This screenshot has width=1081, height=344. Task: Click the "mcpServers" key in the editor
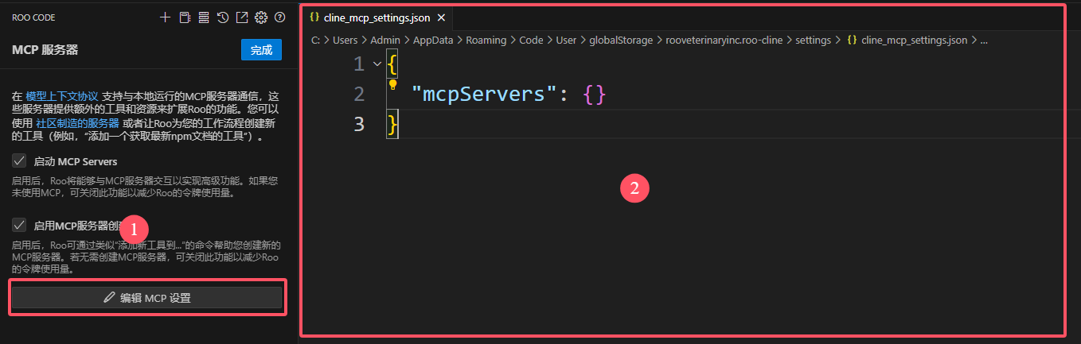(483, 95)
